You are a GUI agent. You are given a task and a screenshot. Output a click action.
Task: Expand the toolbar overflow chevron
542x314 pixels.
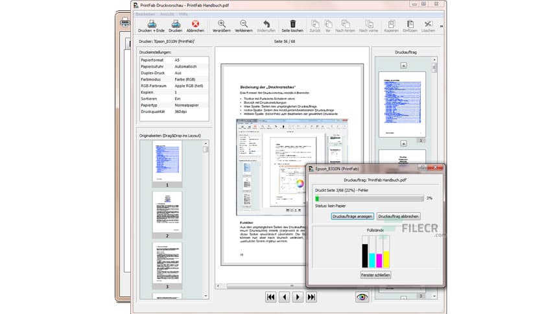click(442, 26)
